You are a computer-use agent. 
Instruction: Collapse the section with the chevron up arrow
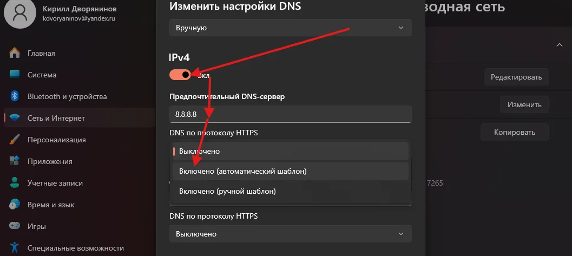560,45
